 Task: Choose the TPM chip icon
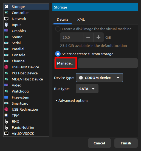tap(6, 115)
